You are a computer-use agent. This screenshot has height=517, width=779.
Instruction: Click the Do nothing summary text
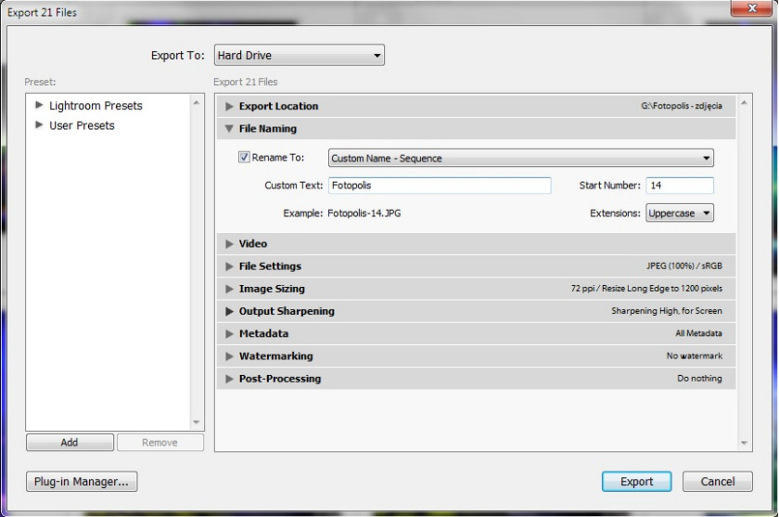699,379
